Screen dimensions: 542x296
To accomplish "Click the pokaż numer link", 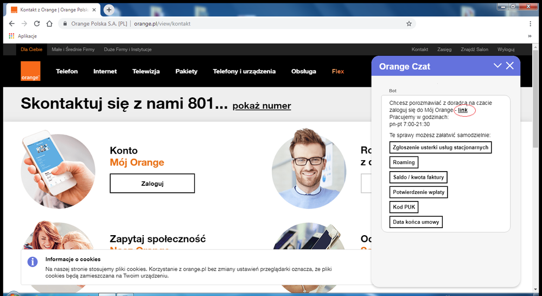I will (x=262, y=105).
